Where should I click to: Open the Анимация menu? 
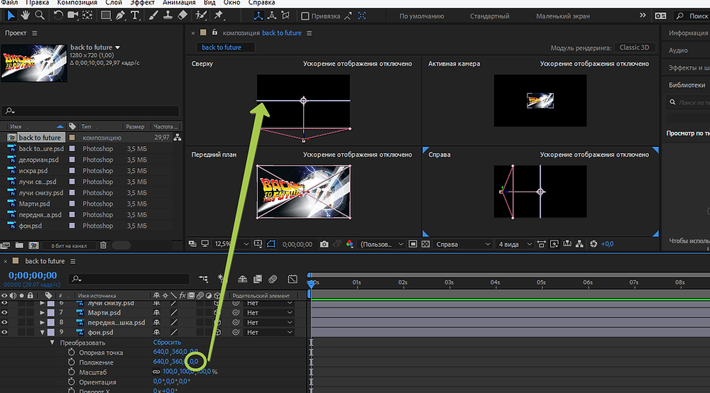pos(179,3)
